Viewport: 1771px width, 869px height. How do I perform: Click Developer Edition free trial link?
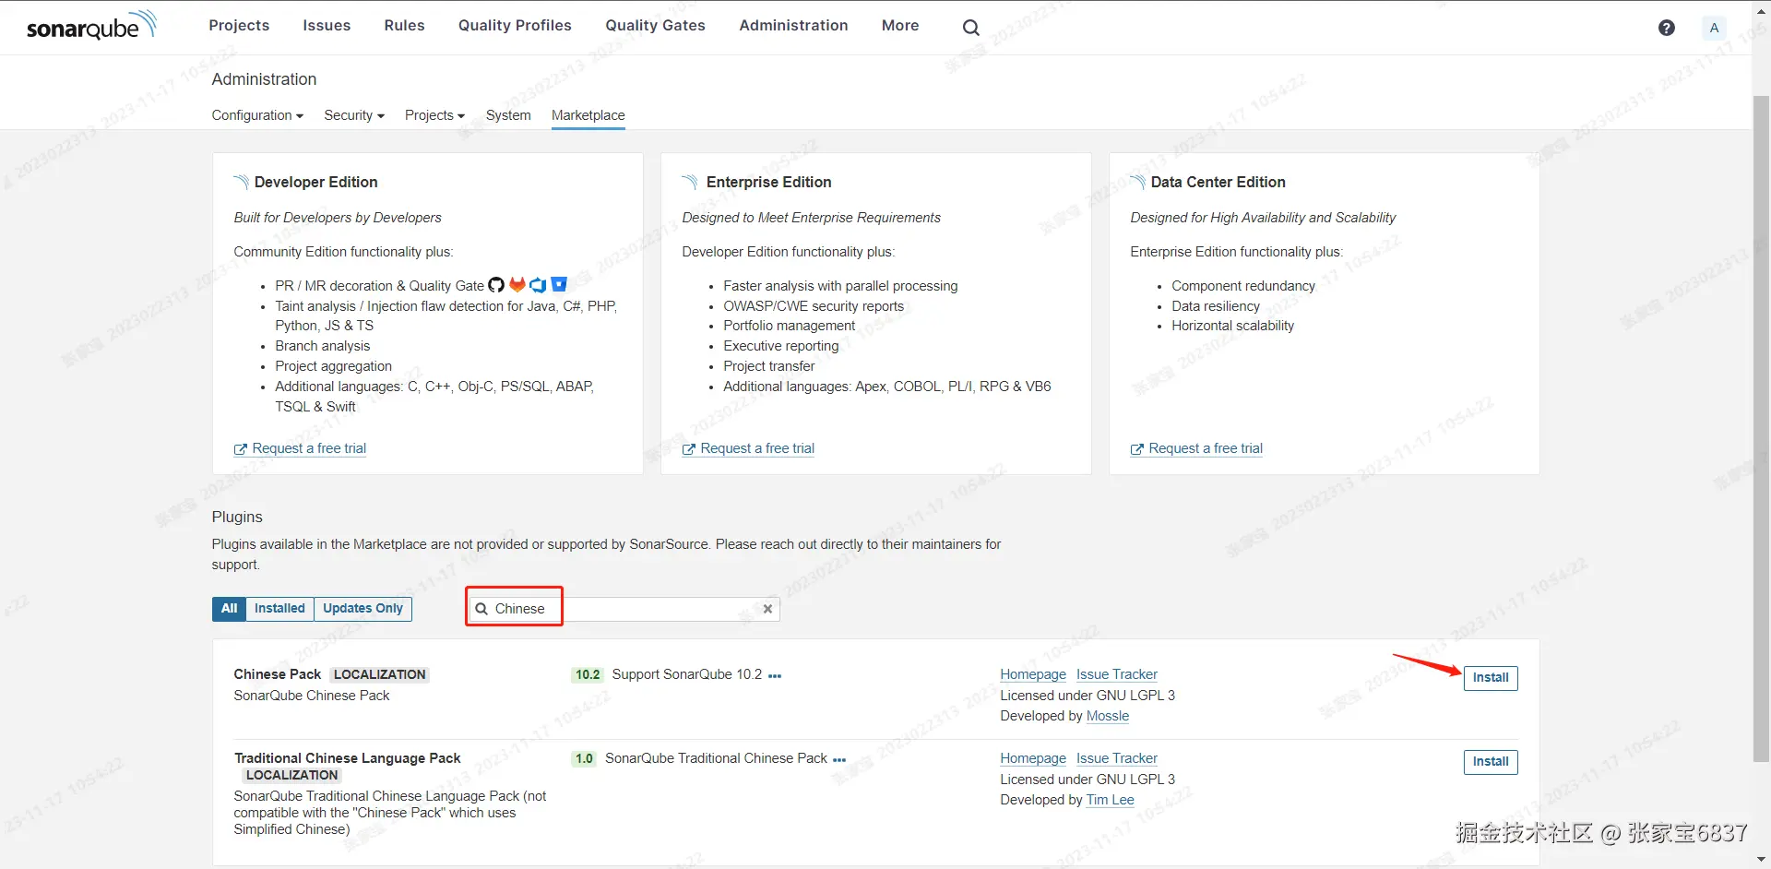tap(308, 448)
